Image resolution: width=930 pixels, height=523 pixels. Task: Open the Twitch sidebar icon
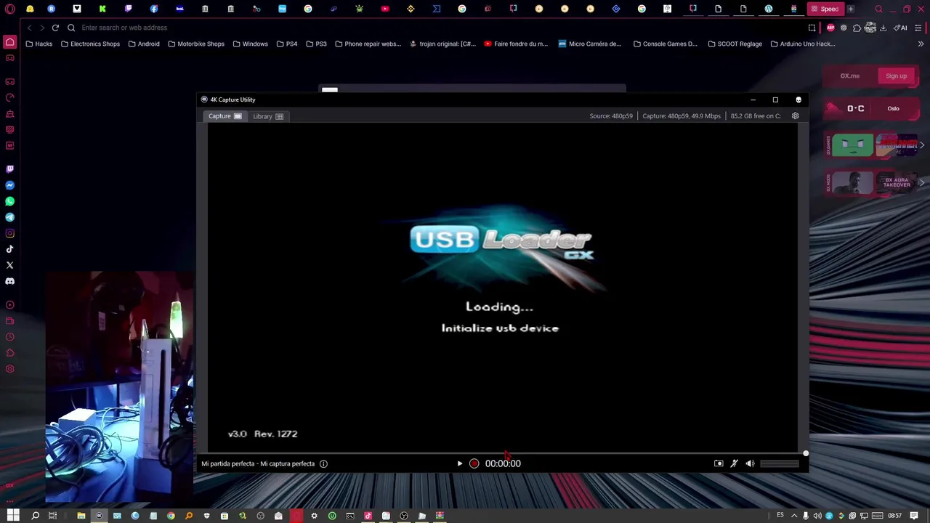click(x=9, y=169)
